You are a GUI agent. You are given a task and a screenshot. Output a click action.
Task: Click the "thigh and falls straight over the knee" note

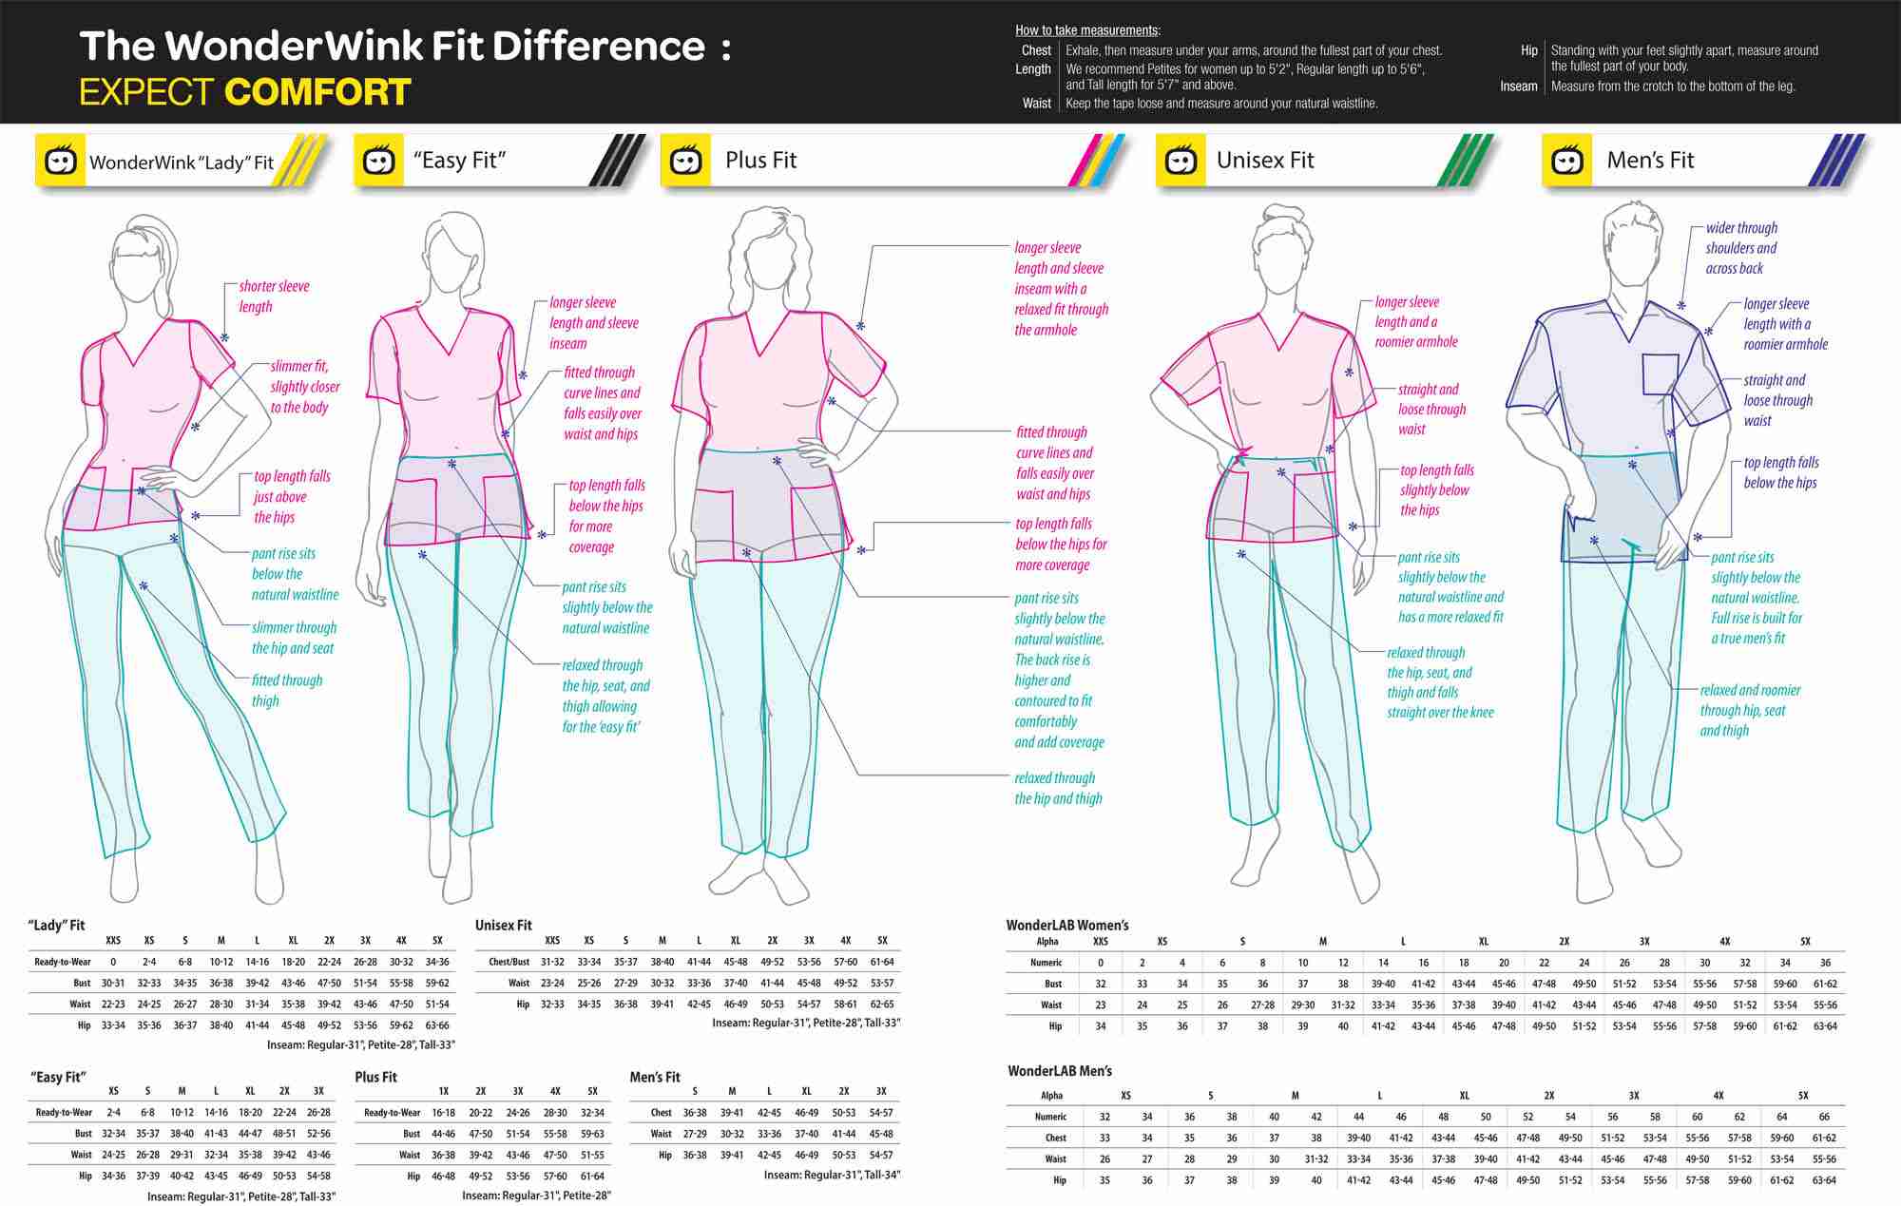(x=1440, y=702)
